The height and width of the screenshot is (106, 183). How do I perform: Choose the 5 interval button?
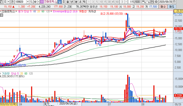[97, 2]
